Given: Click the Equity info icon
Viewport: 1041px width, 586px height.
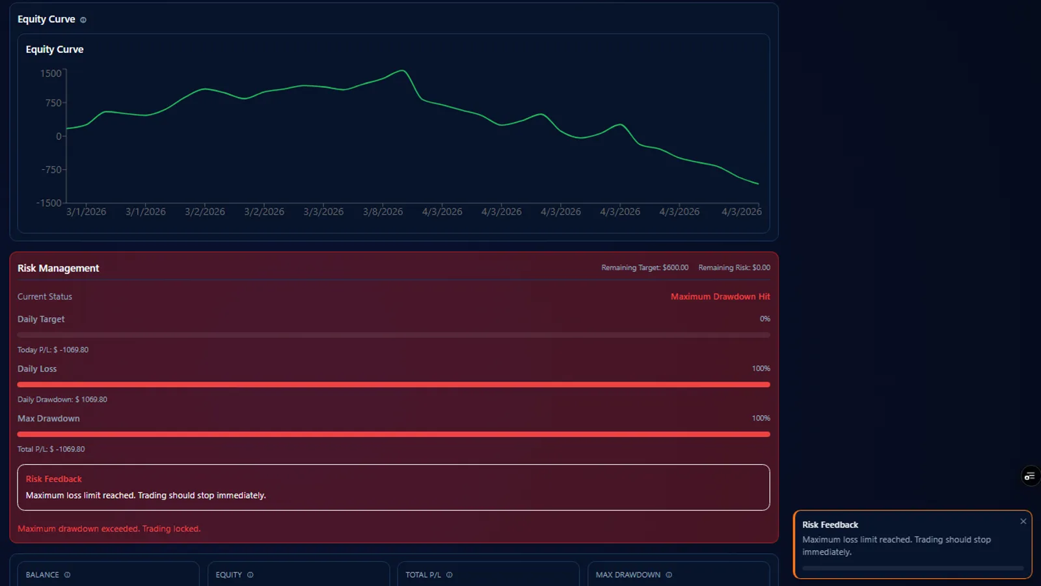Looking at the screenshot, I should click(x=252, y=575).
